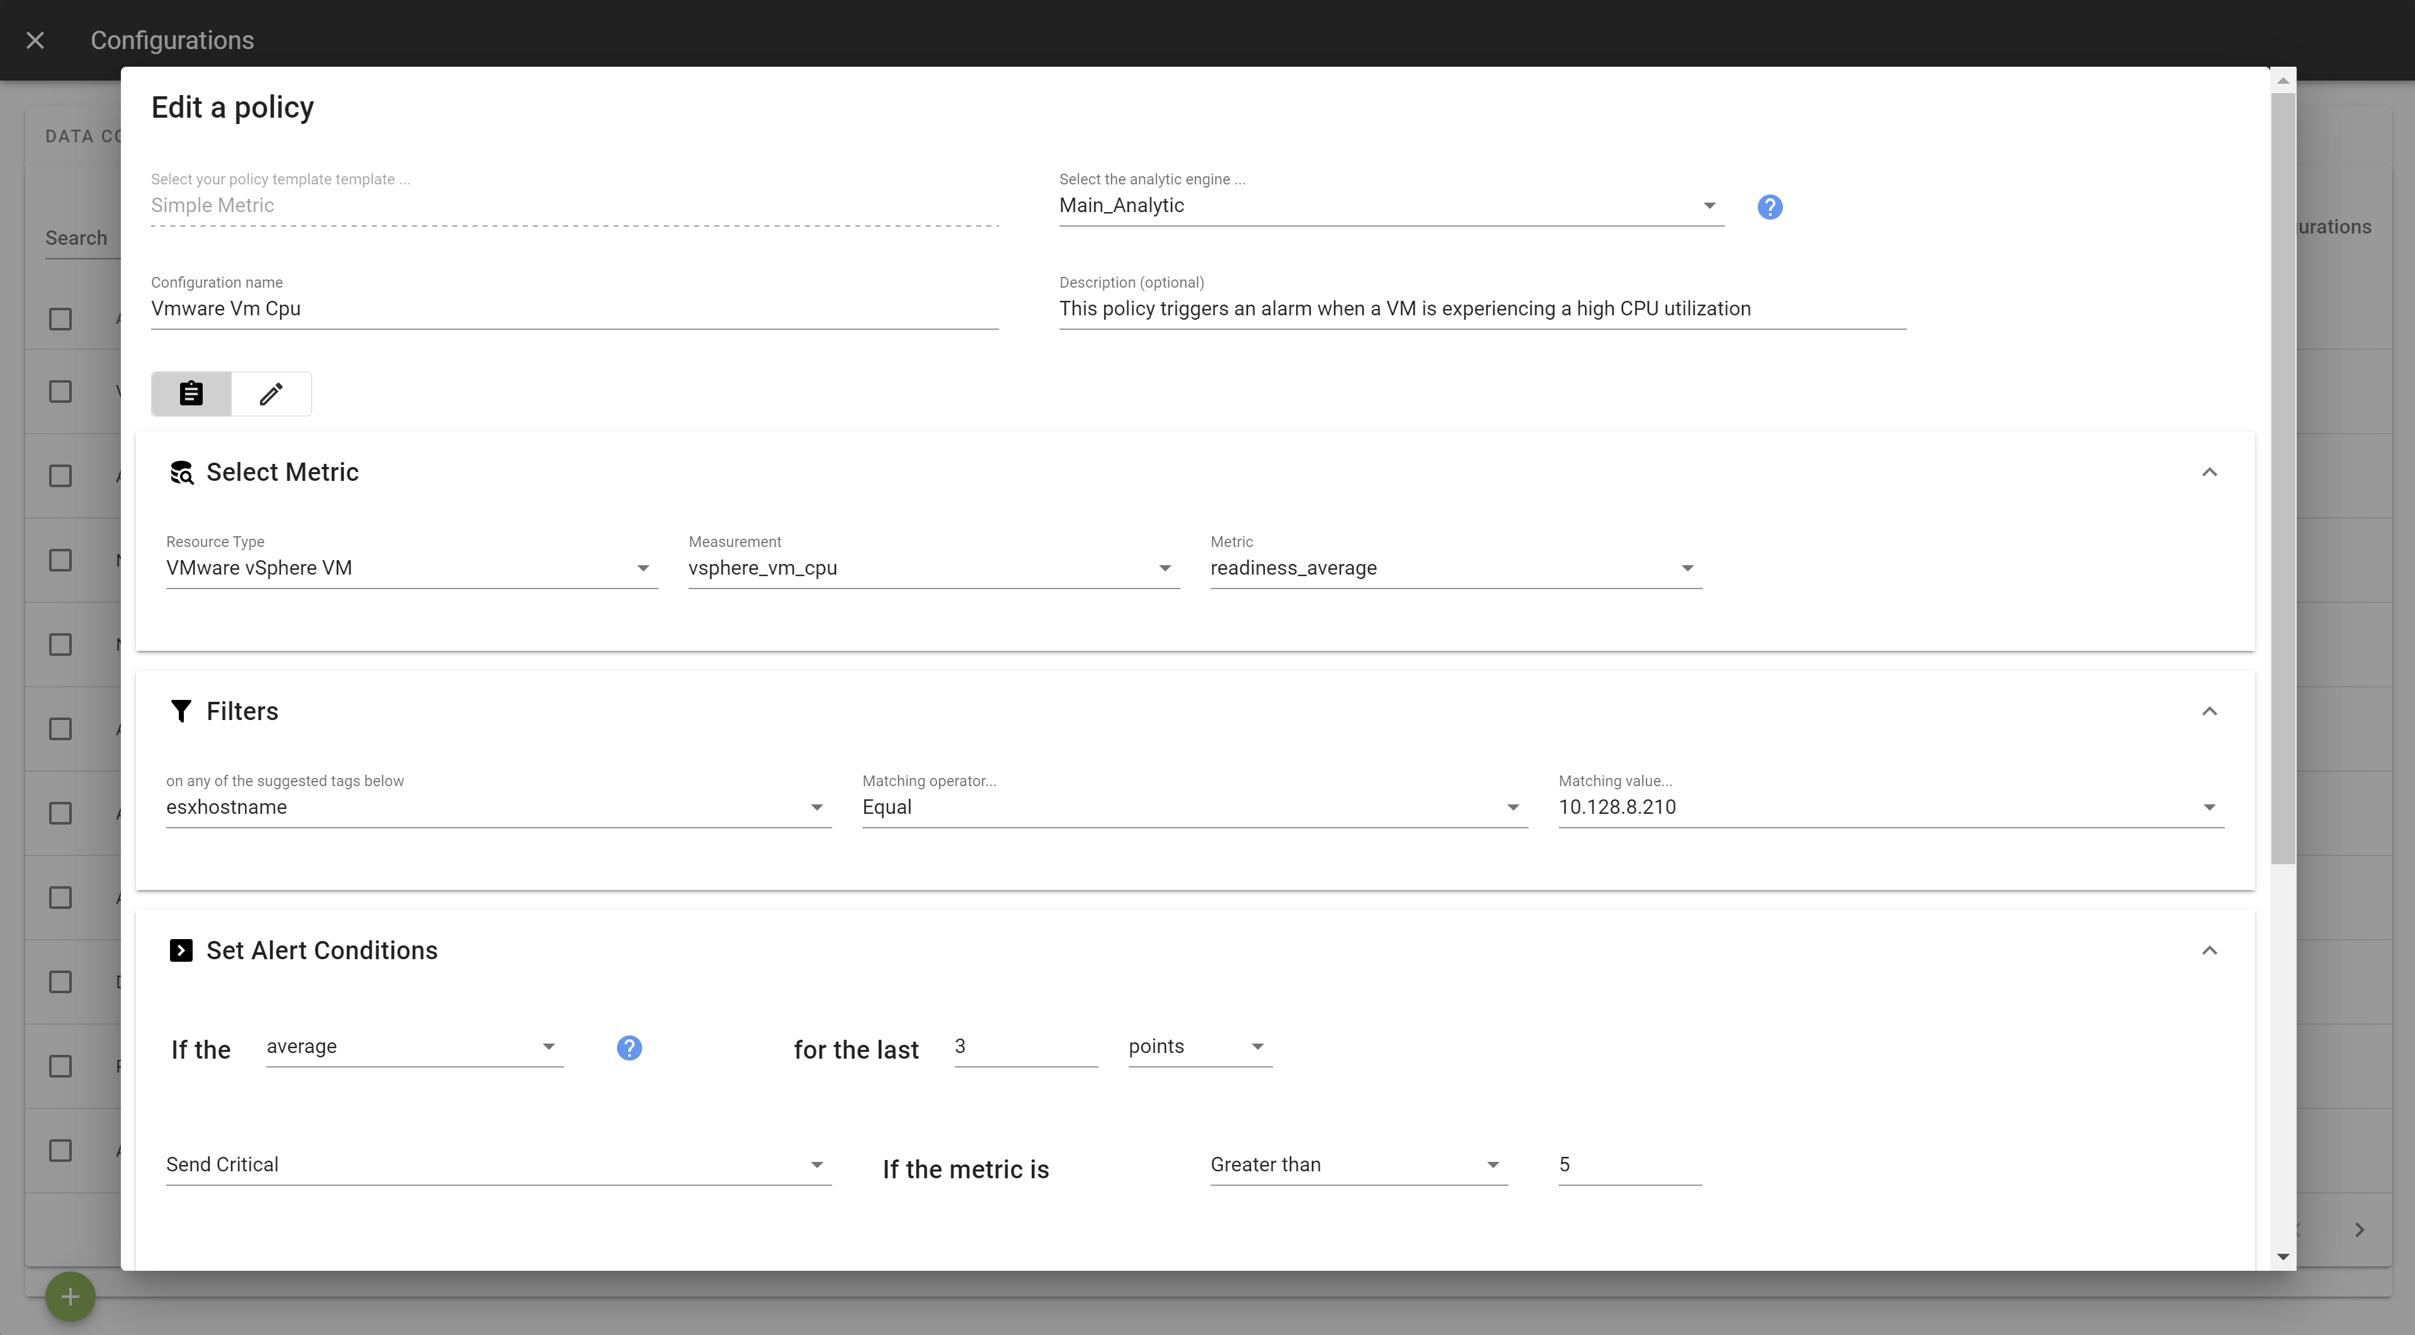Open help for analytic engine selection
This screenshot has width=2415, height=1335.
pos(1769,206)
